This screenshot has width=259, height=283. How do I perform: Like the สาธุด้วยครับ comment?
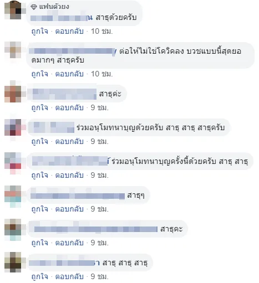pyautogui.click(x=39, y=31)
